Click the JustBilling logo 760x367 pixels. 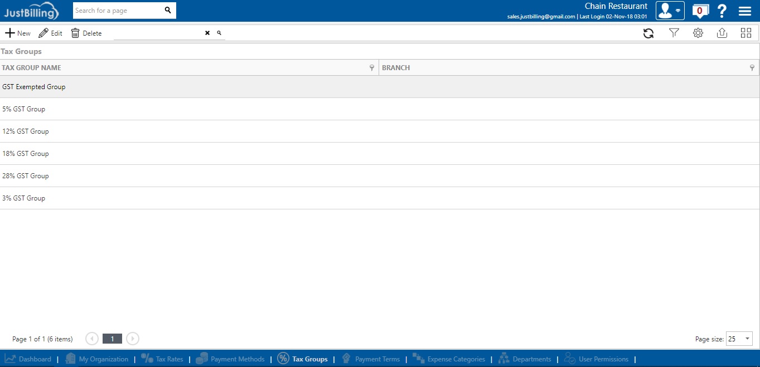[x=31, y=11]
